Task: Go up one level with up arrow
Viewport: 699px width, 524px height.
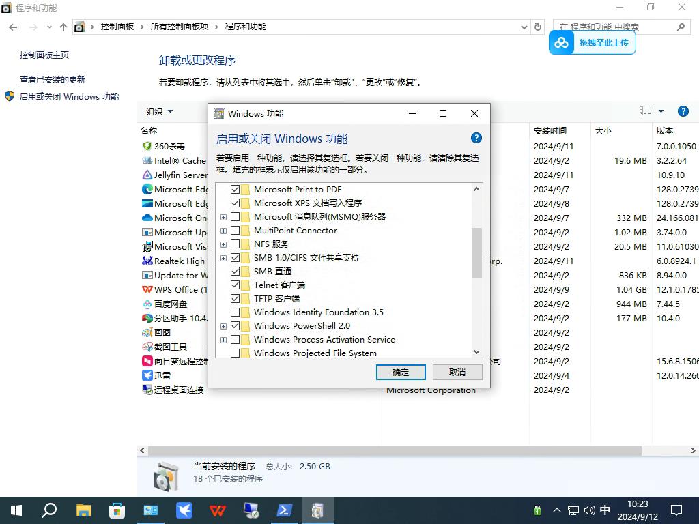Action: click(63, 27)
